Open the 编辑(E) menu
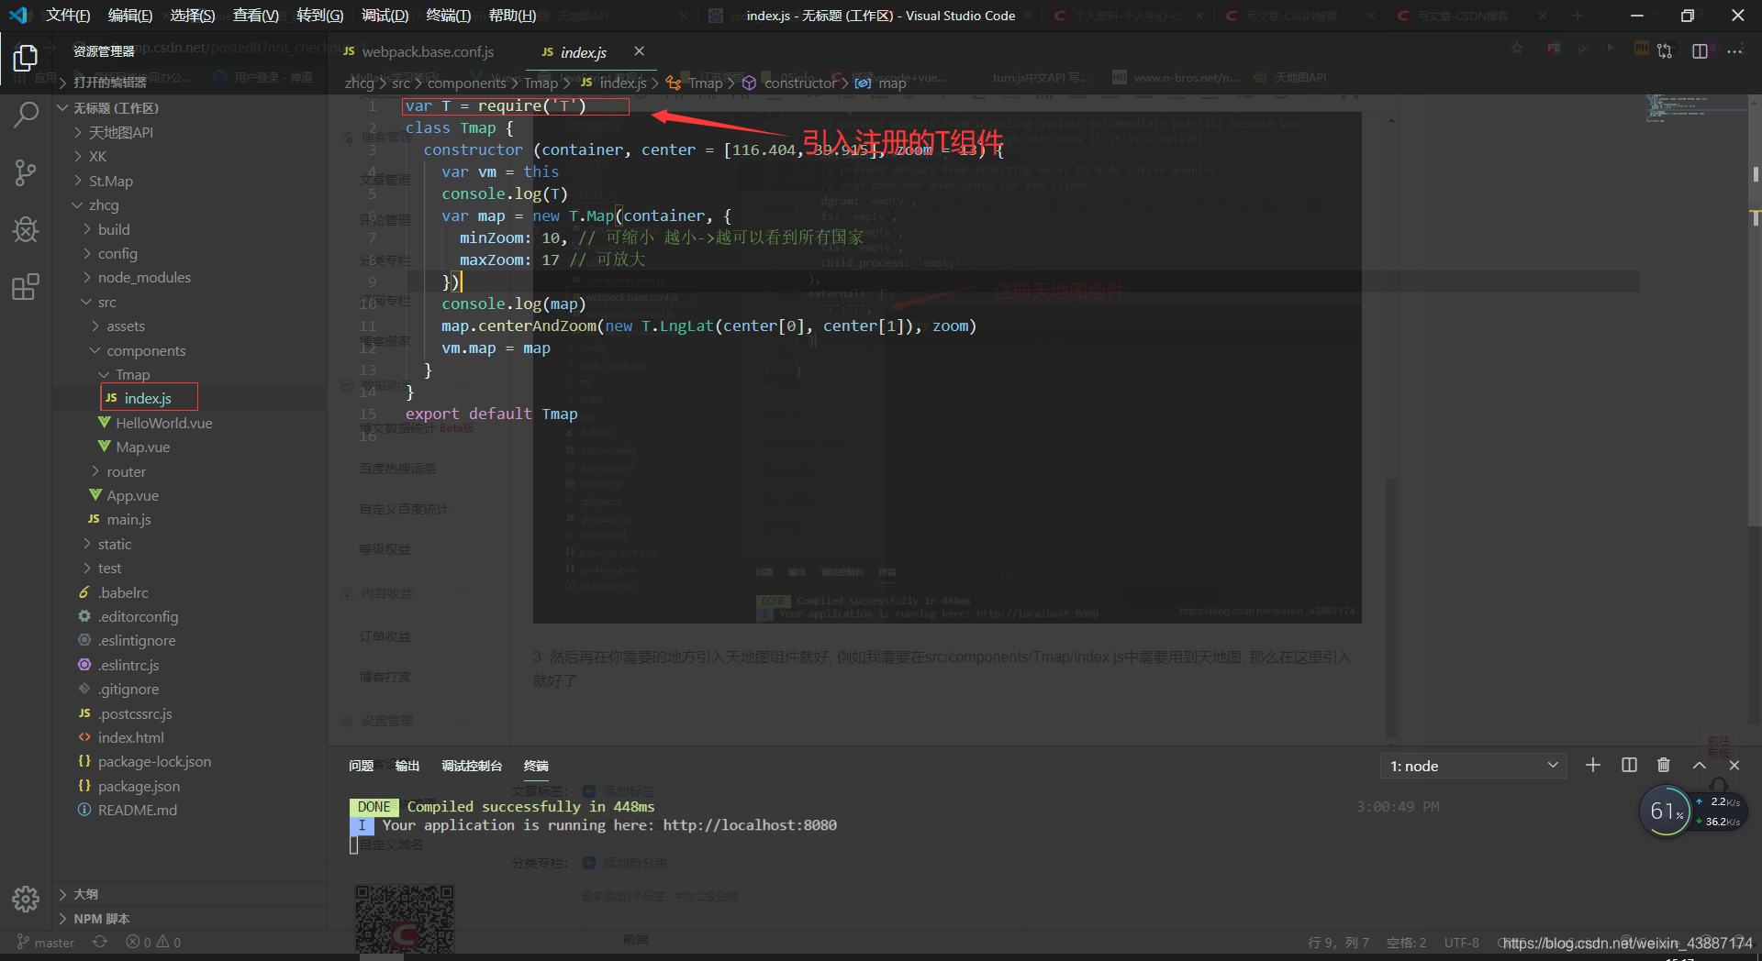Screen dimensions: 1762x961 tap(130, 16)
